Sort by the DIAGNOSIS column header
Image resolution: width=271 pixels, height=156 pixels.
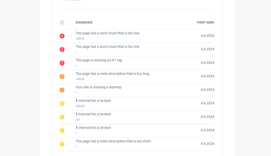click(84, 23)
